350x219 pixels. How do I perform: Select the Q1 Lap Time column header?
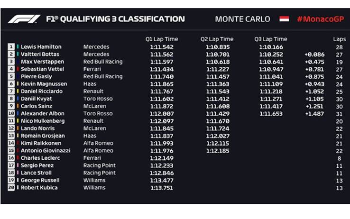tap(162, 39)
